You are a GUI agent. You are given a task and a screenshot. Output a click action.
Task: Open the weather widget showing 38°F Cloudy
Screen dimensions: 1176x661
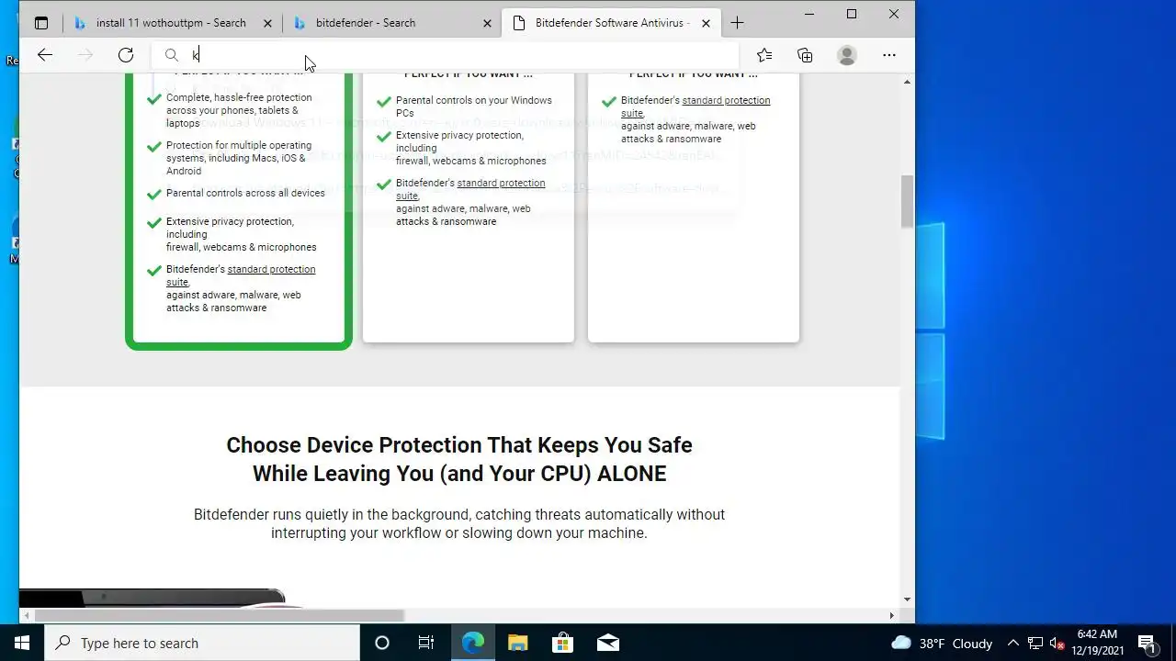(943, 643)
